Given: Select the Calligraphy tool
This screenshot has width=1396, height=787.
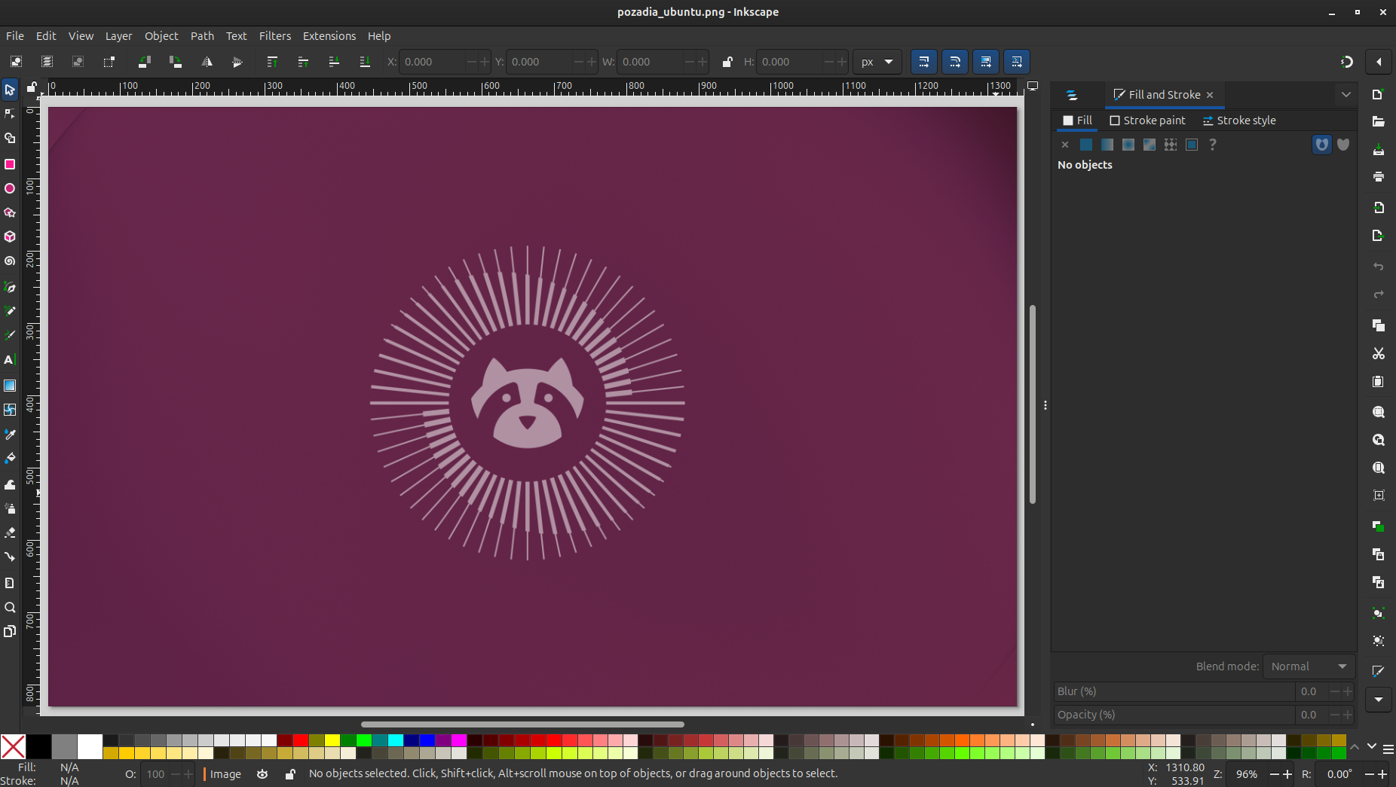Looking at the screenshot, I should click(10, 335).
